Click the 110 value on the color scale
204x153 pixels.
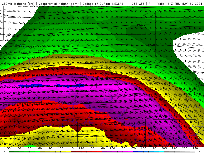[71, 148]
